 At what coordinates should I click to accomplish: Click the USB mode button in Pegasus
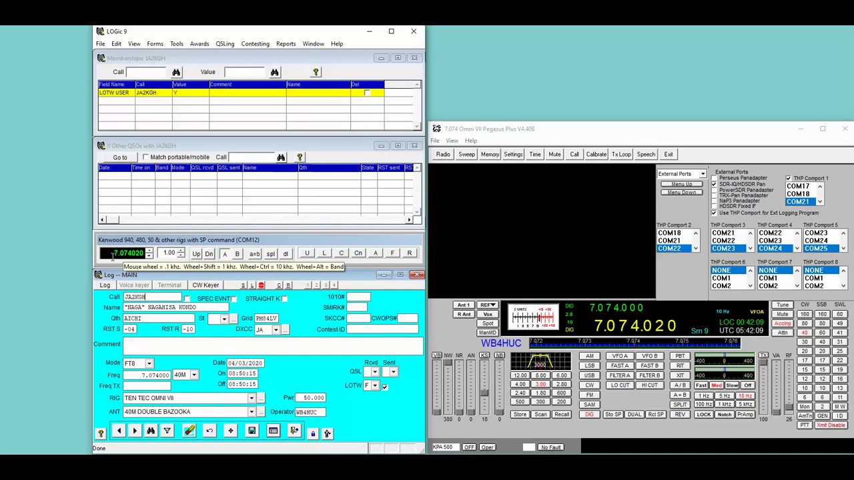click(x=589, y=375)
